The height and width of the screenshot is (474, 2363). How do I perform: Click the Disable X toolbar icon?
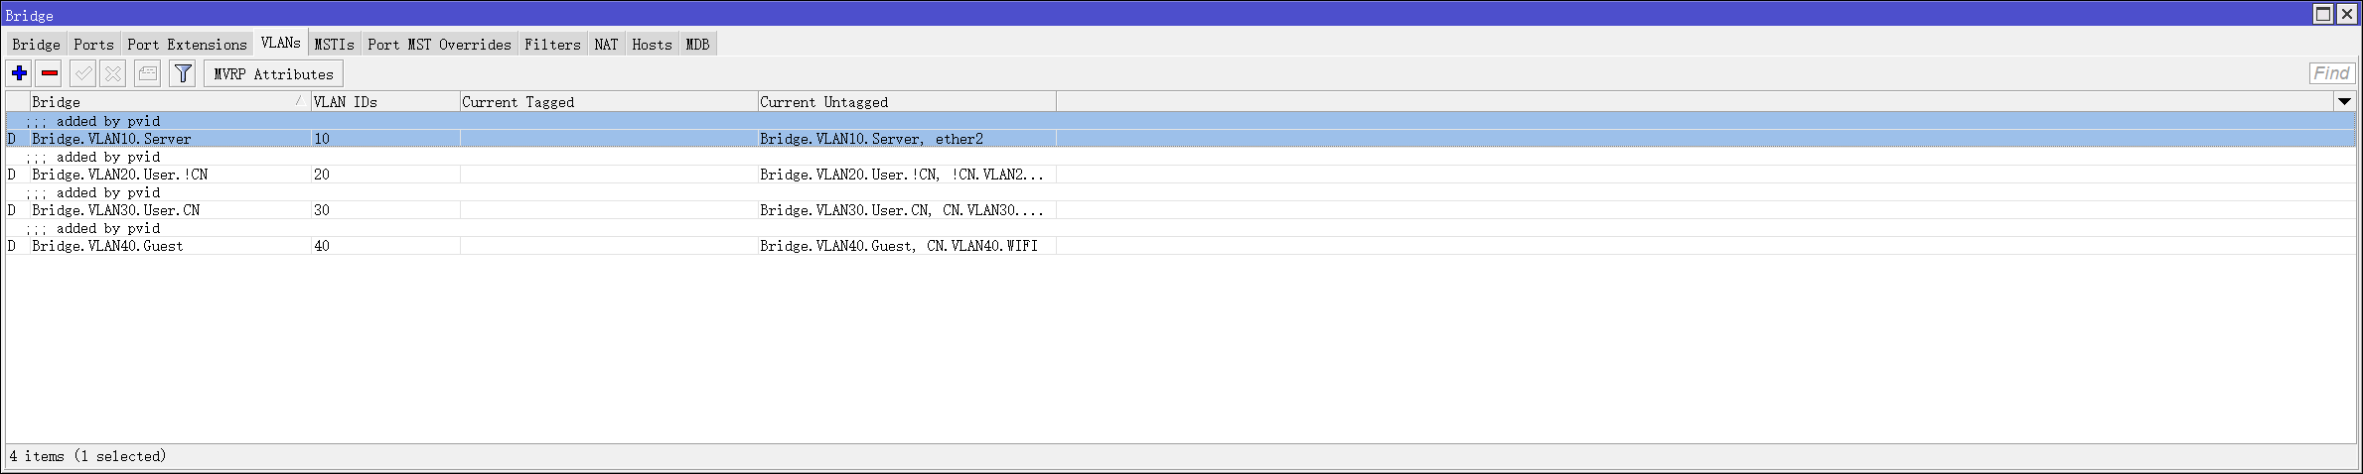click(113, 73)
